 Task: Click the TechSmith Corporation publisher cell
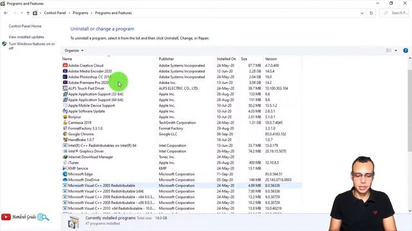177,123
